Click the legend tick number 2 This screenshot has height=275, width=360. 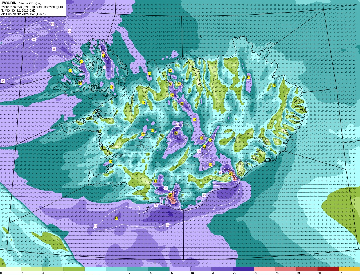point(22,273)
